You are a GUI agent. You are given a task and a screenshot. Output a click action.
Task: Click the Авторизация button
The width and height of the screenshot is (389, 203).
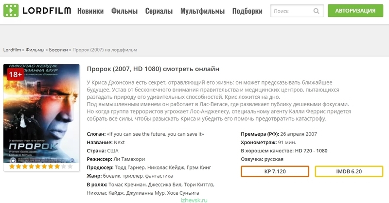(x=355, y=11)
